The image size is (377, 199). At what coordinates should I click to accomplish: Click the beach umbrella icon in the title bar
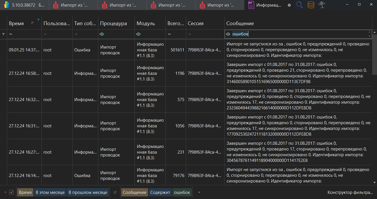coord(322,5)
